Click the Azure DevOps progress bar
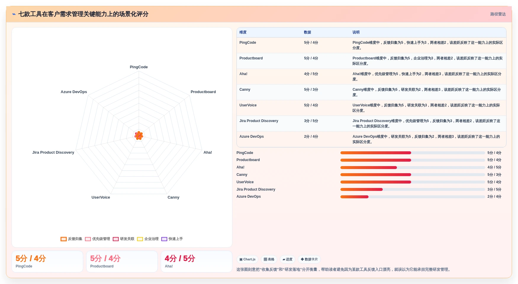518x284 pixels. (413, 197)
